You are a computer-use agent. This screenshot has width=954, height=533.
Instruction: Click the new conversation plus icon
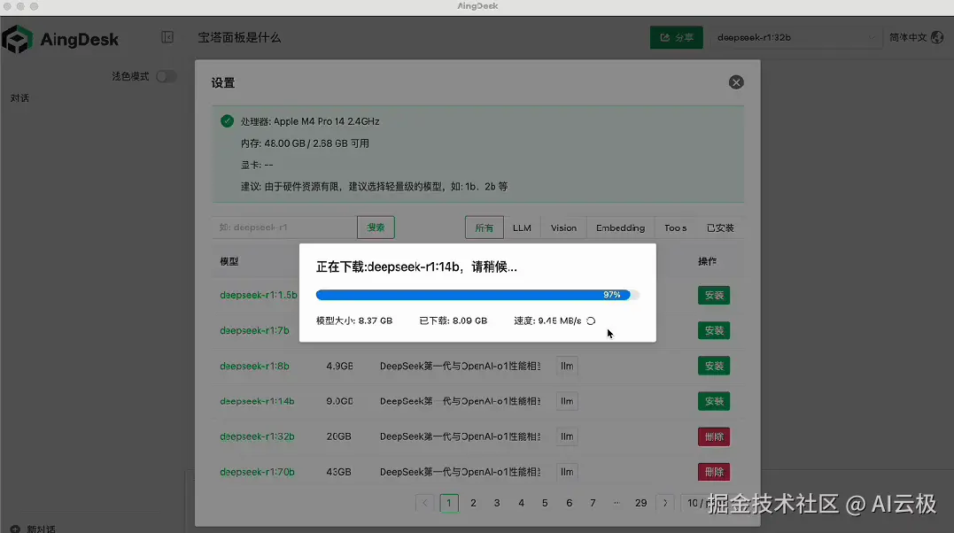[x=15, y=529]
